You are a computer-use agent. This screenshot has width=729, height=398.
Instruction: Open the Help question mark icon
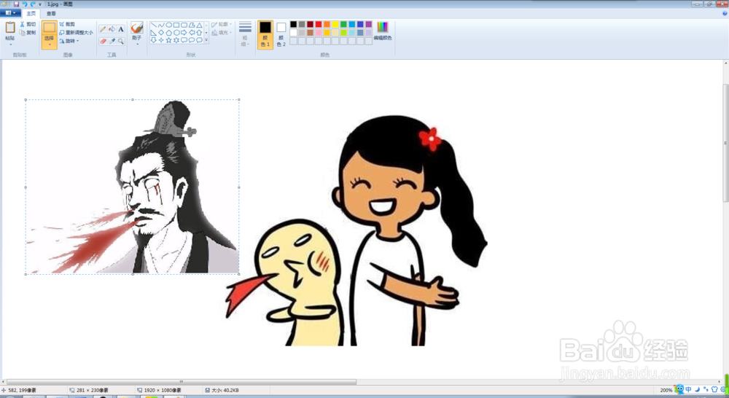[725, 13]
